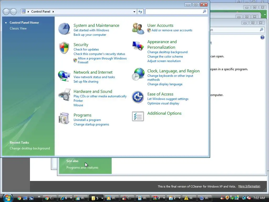Click the refresh button beside the address bar
Image resolution: width=269 pixels, height=202 pixels.
tap(140, 12)
